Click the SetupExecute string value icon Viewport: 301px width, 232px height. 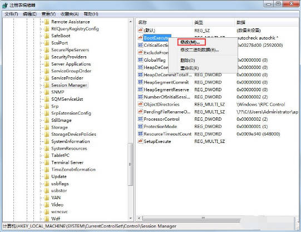(140, 141)
